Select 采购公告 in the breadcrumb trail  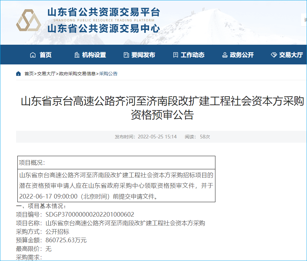pyautogui.click(x=108, y=74)
